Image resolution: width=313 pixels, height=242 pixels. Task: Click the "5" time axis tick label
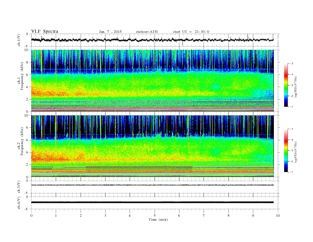(x=155, y=216)
